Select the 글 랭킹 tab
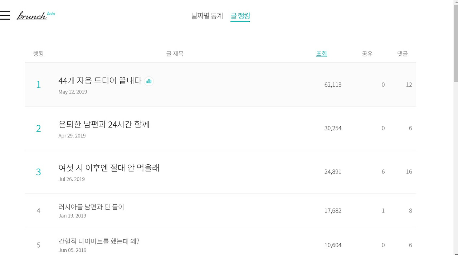The image size is (458, 255). click(x=240, y=16)
